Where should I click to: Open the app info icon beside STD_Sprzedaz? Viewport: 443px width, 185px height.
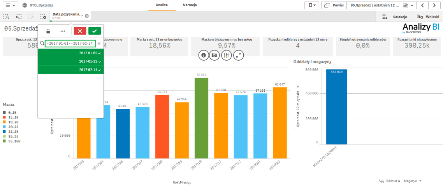(25, 5)
